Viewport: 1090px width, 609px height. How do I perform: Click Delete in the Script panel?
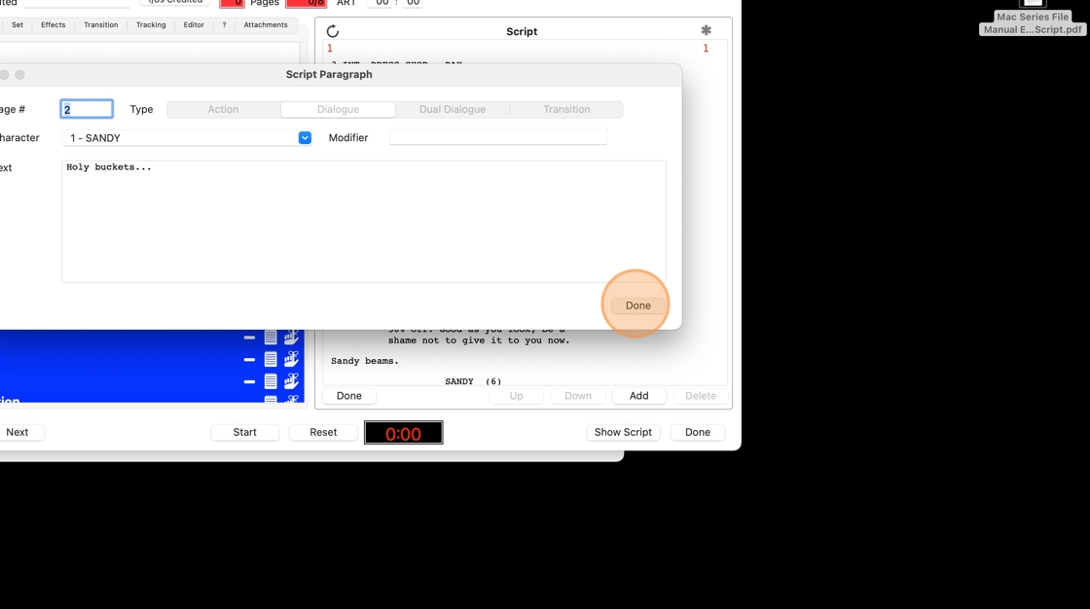[x=701, y=396]
